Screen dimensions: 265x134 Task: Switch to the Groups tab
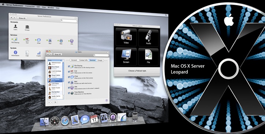(100, 60)
